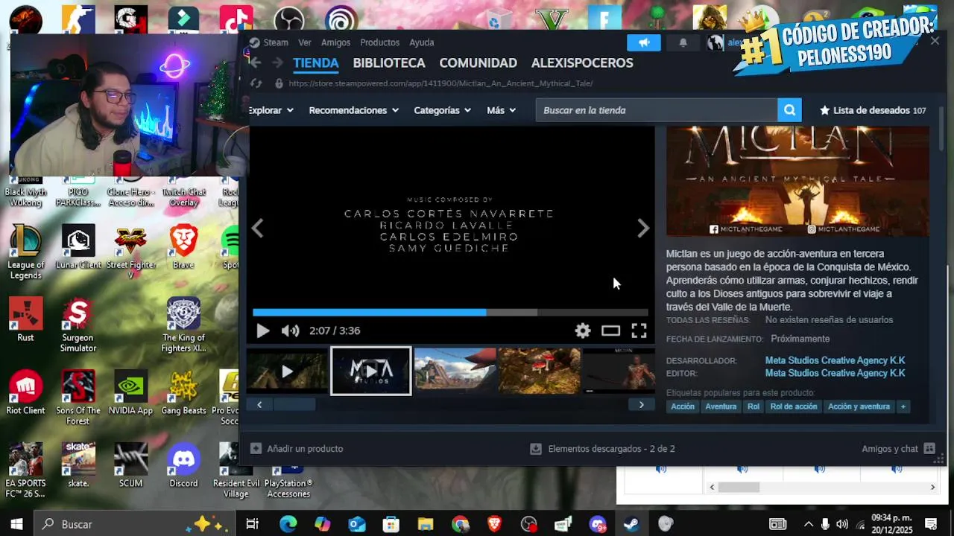Open Steam notifications bell
Viewport: 954px width, 536px height.
click(683, 42)
